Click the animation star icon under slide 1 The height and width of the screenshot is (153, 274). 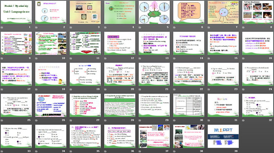pyautogui.click(x=2, y=27)
